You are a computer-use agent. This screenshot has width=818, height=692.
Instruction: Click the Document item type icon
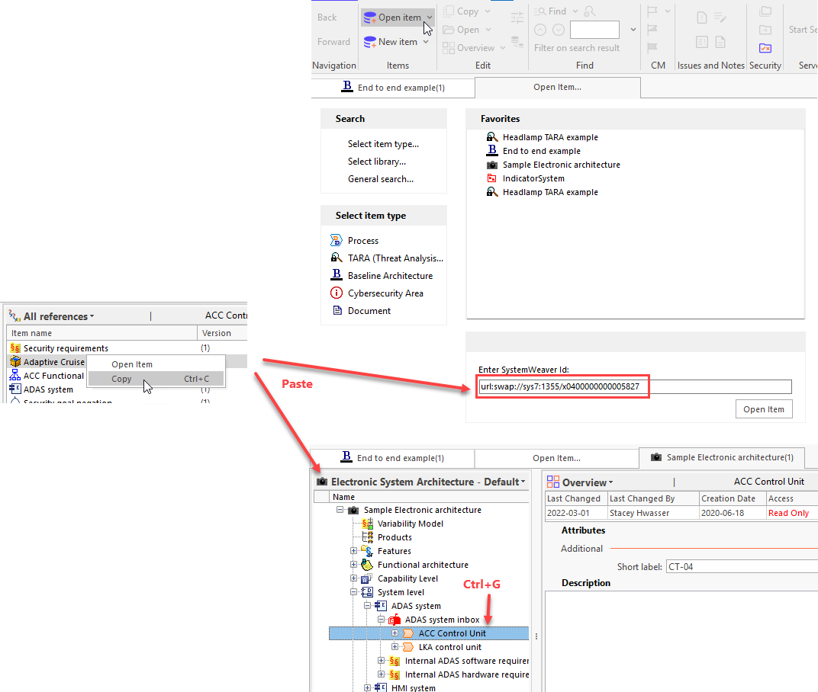coord(337,311)
